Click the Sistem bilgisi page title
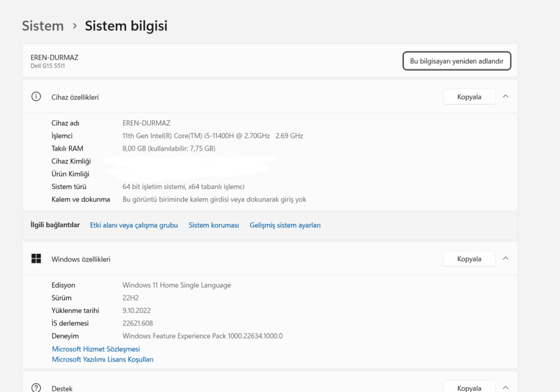The image size is (560, 392). pyautogui.click(x=126, y=26)
